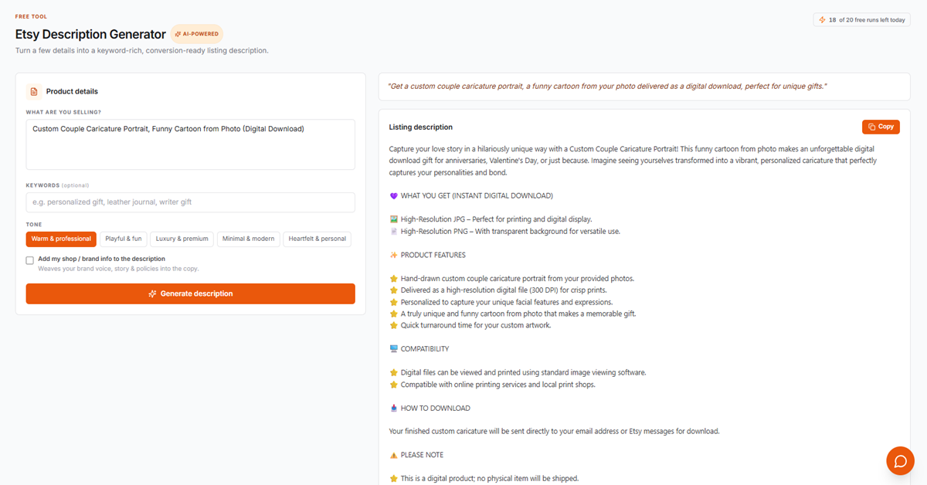This screenshot has height=485, width=927.
Task: Click the orange chat bubble icon
Action: point(900,460)
